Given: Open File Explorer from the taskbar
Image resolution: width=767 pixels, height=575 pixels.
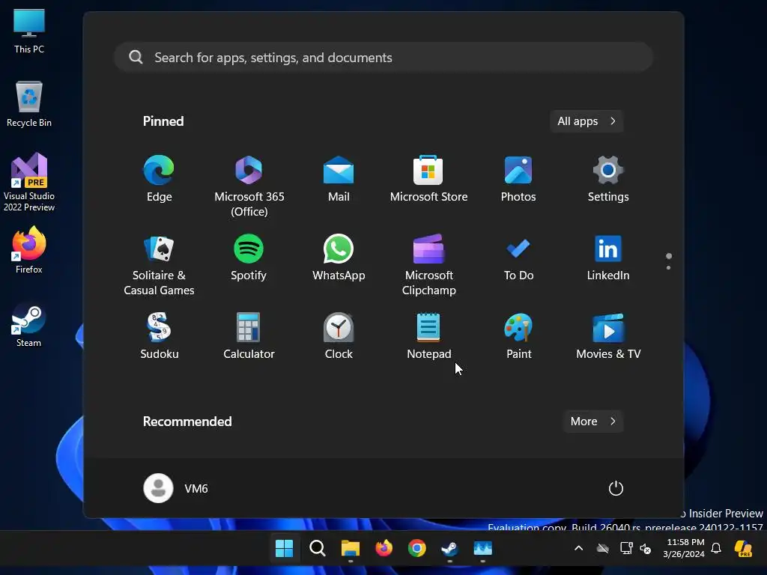Looking at the screenshot, I should click(351, 549).
